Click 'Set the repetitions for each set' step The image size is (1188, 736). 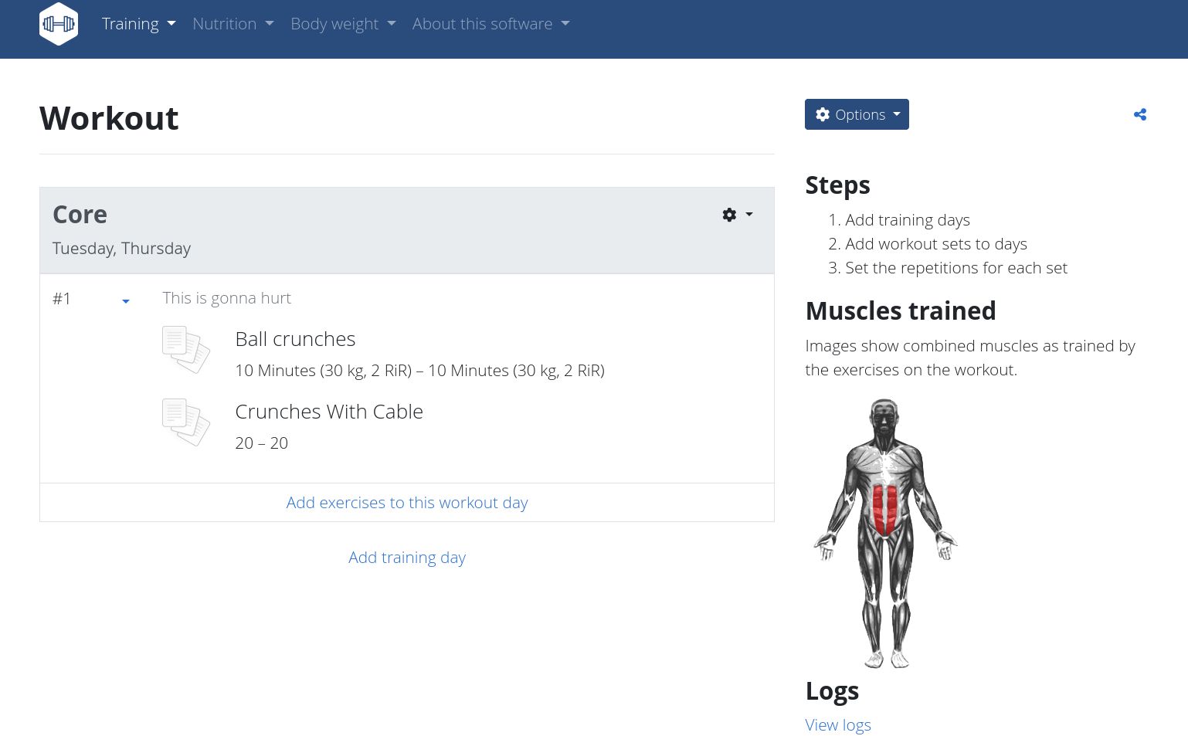[956, 268]
